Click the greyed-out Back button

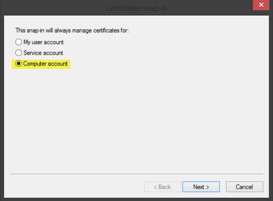pos(161,186)
